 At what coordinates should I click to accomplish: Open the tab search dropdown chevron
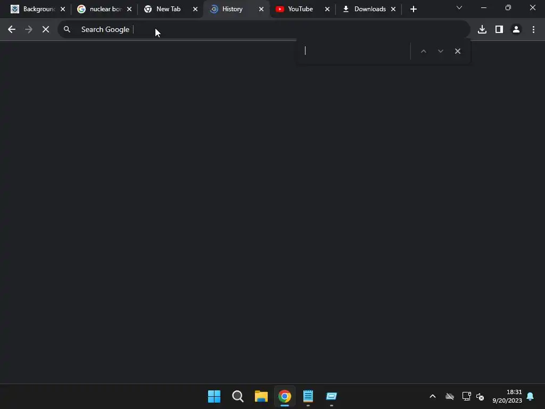(x=459, y=7)
